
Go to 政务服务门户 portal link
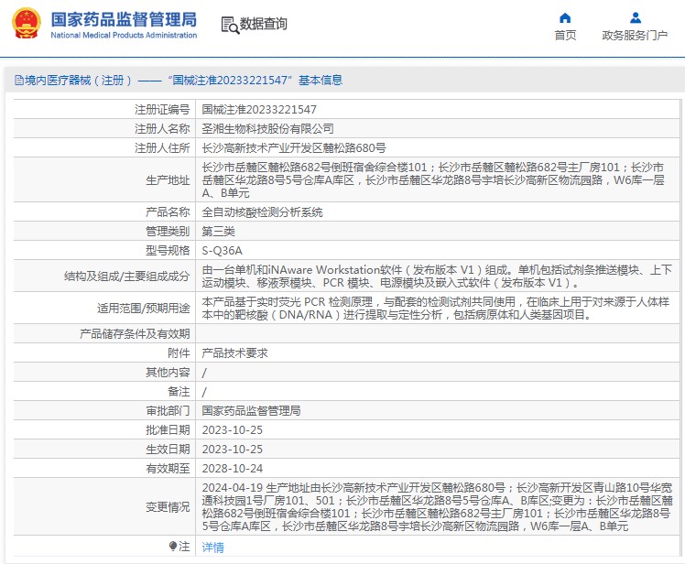click(x=635, y=35)
